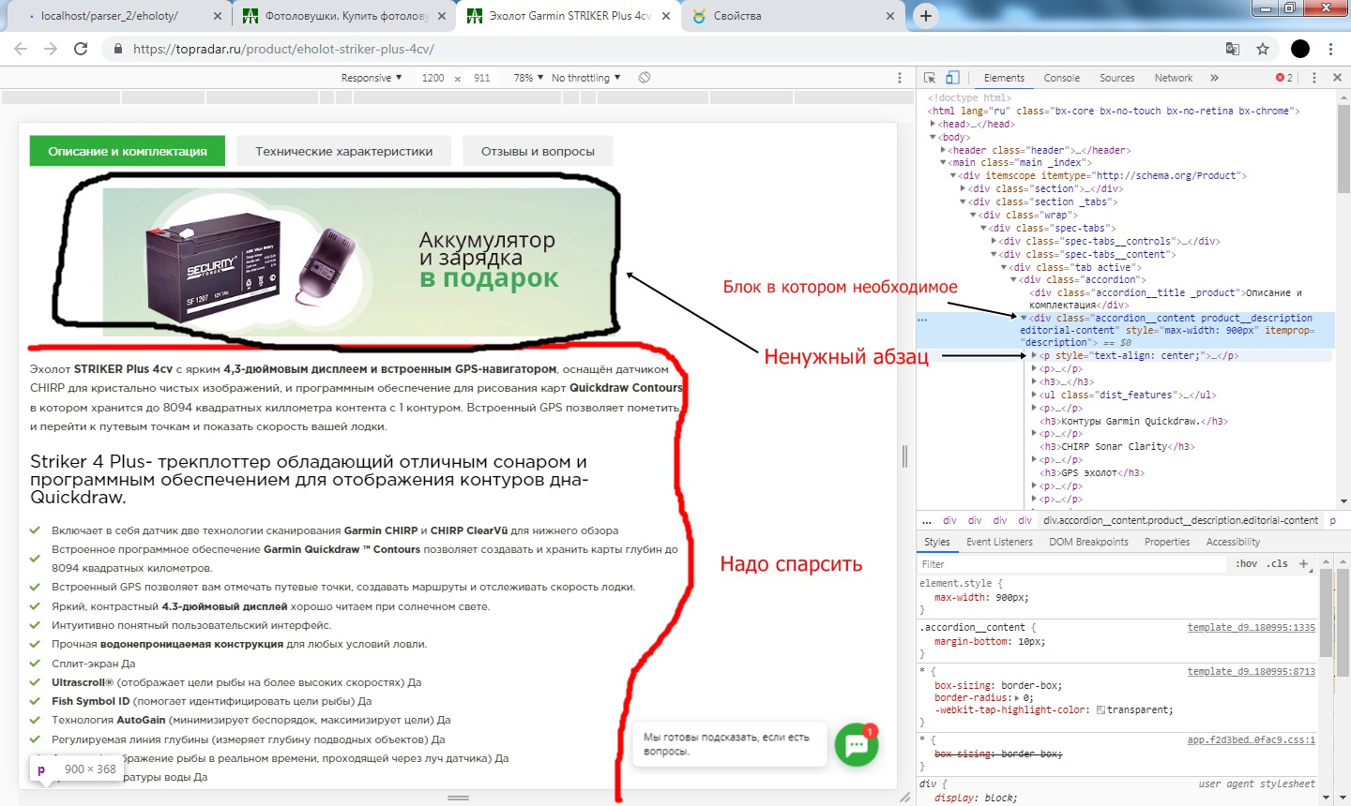Click the rotate screen icon in device toolbar
This screenshot has width=1351, height=806.
pyautogui.click(x=645, y=78)
